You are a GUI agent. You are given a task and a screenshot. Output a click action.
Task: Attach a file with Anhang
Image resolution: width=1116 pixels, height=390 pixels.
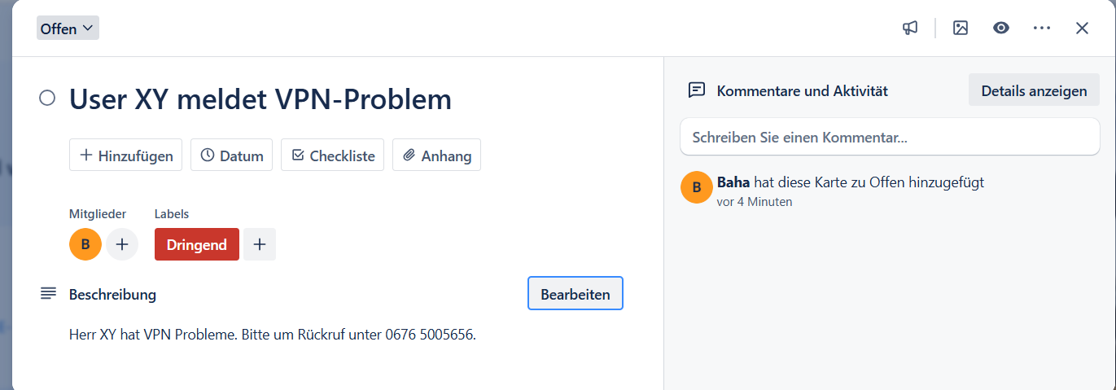[437, 156]
